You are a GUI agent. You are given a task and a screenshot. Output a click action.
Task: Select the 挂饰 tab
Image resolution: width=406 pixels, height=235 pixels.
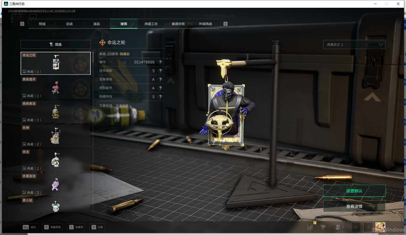point(124,24)
